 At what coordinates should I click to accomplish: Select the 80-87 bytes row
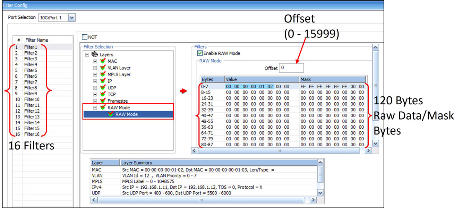pyautogui.click(x=283, y=145)
